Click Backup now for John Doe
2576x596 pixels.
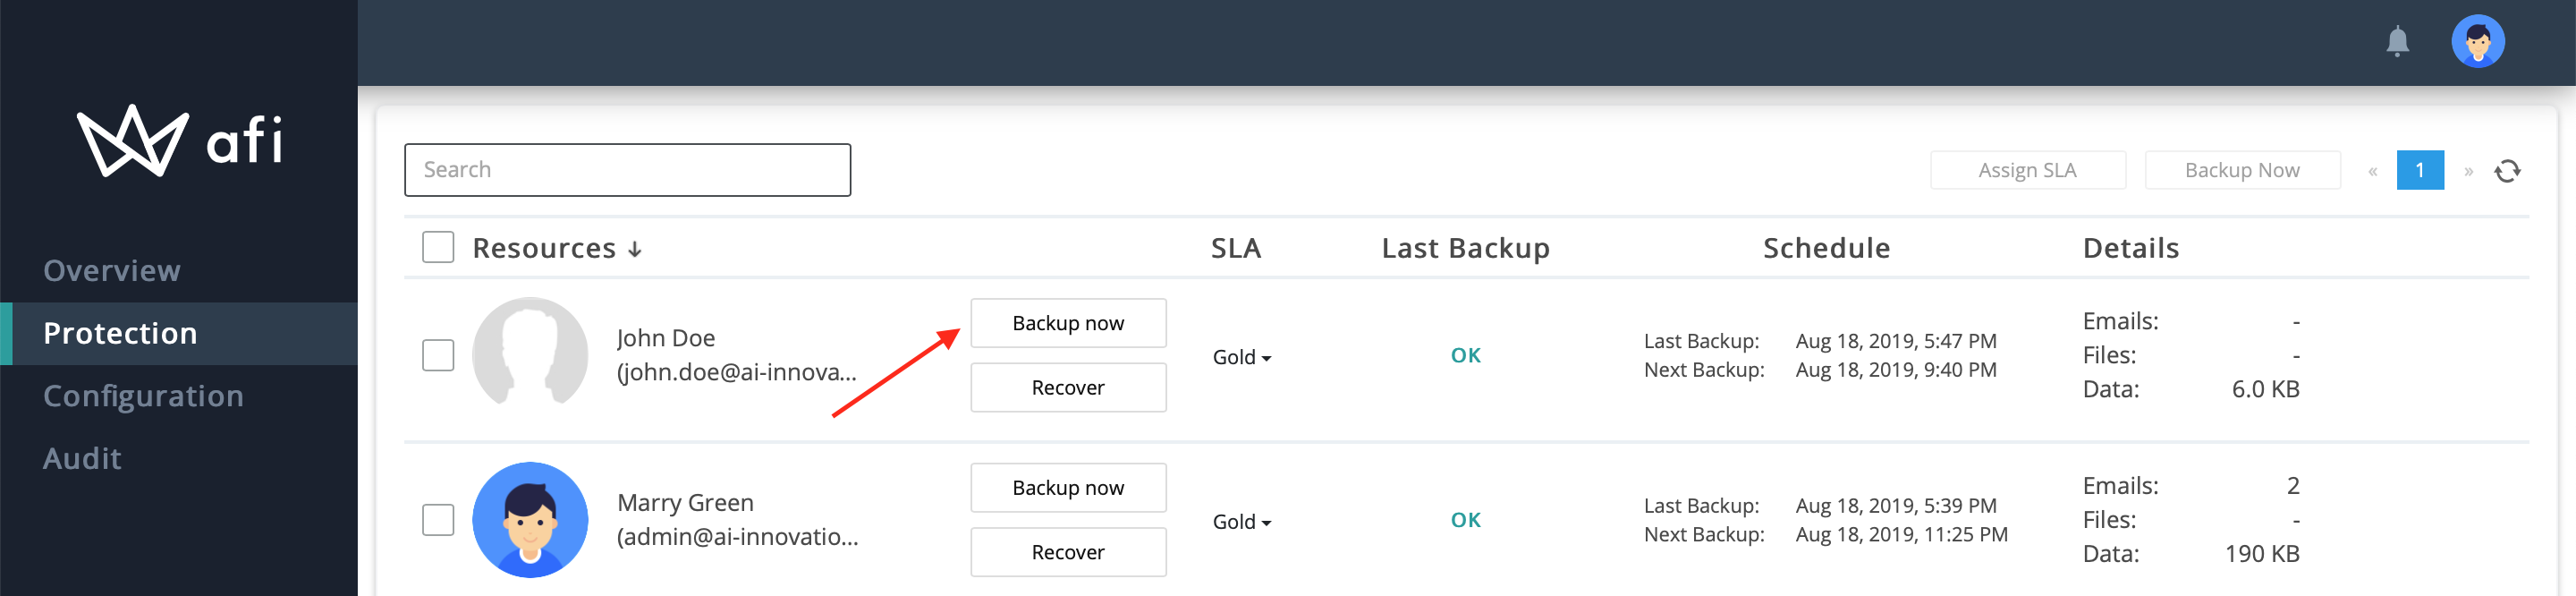[1068, 323]
